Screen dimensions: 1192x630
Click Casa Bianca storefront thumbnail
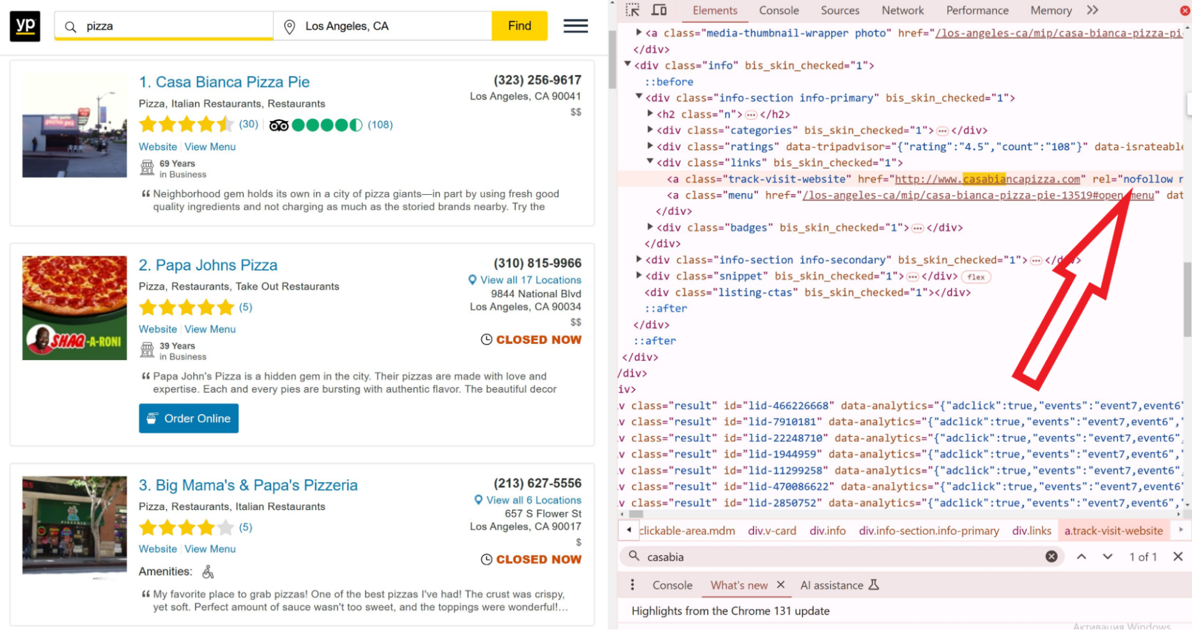74,126
